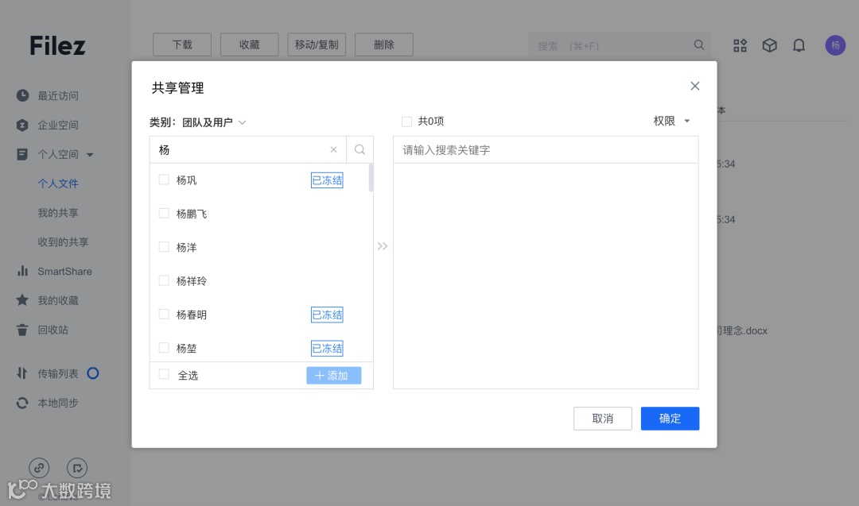
Task: Click the blue 确定 button
Action: (670, 419)
